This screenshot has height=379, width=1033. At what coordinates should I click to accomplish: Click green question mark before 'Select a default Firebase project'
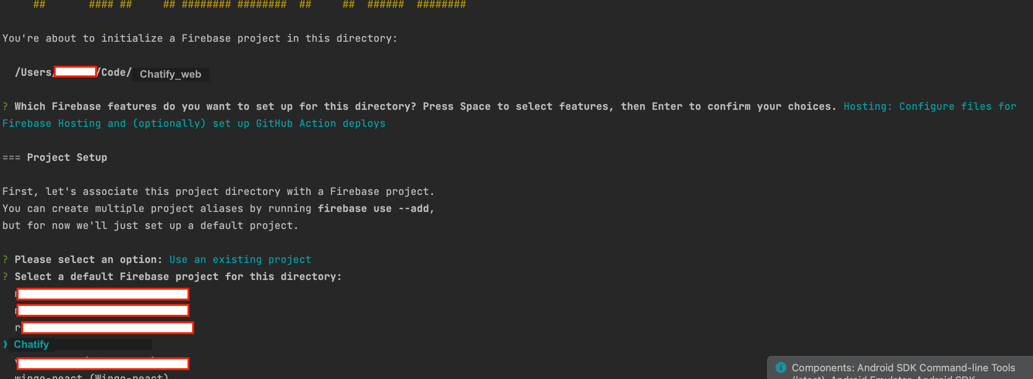[5, 277]
